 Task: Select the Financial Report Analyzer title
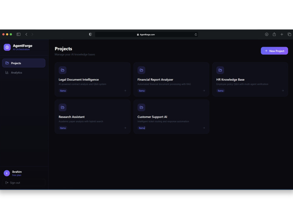[155, 79]
